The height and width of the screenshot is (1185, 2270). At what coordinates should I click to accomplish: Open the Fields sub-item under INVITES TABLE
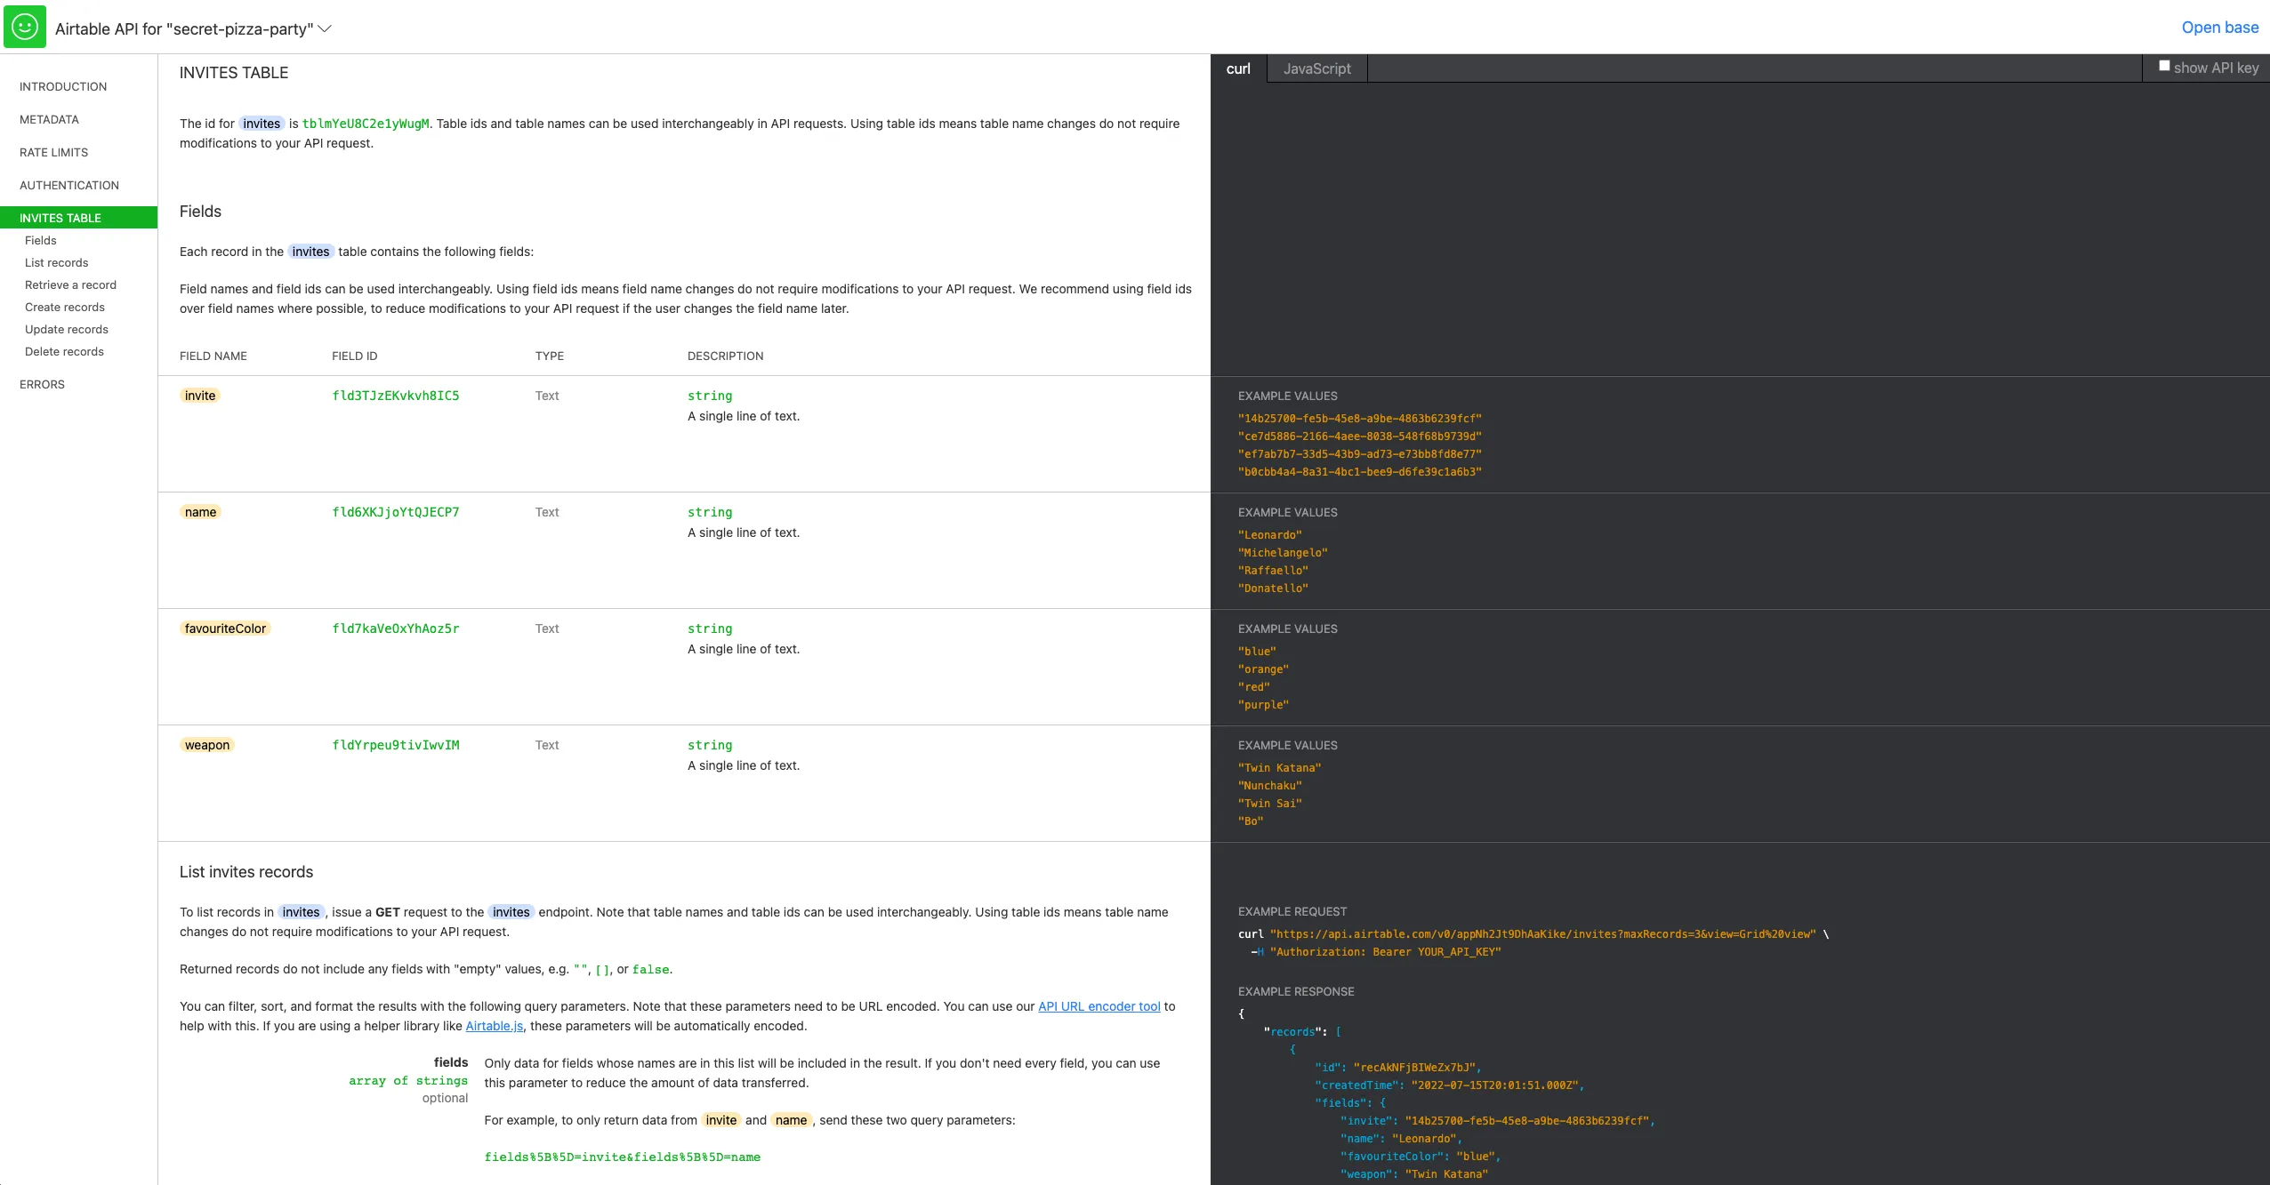click(x=41, y=240)
